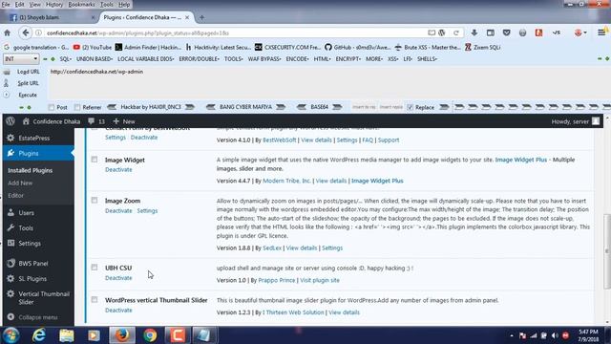
Task: Tick the Image Zoom plugin checkbox
Action: [x=95, y=201]
